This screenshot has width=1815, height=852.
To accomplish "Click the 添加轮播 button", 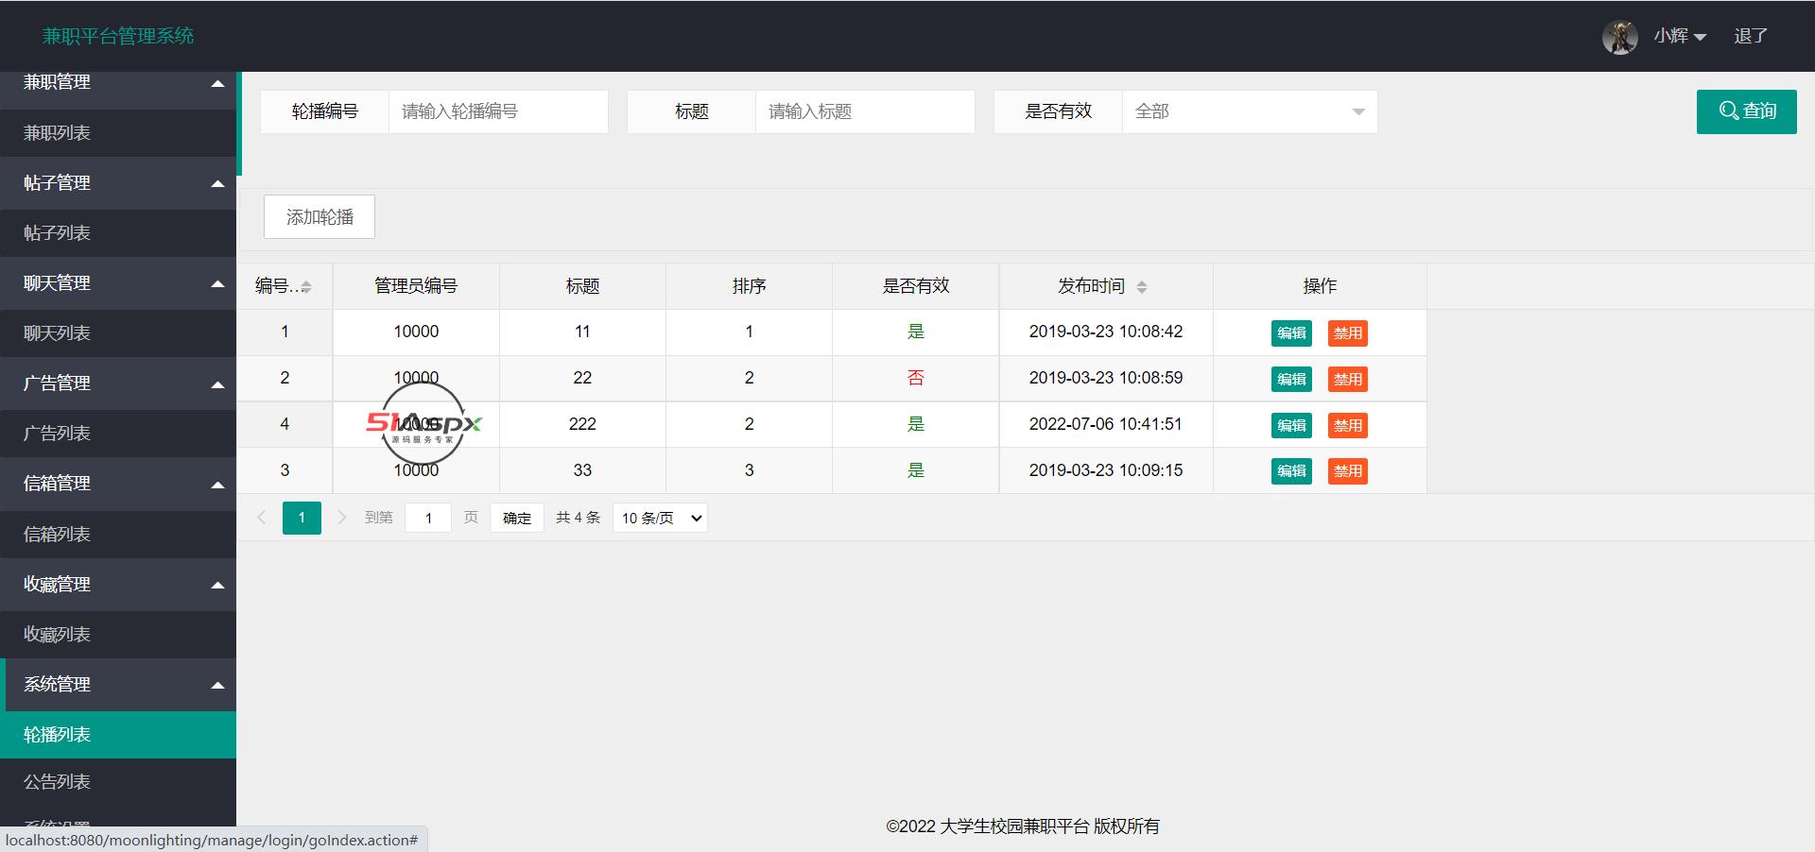I will (x=320, y=217).
